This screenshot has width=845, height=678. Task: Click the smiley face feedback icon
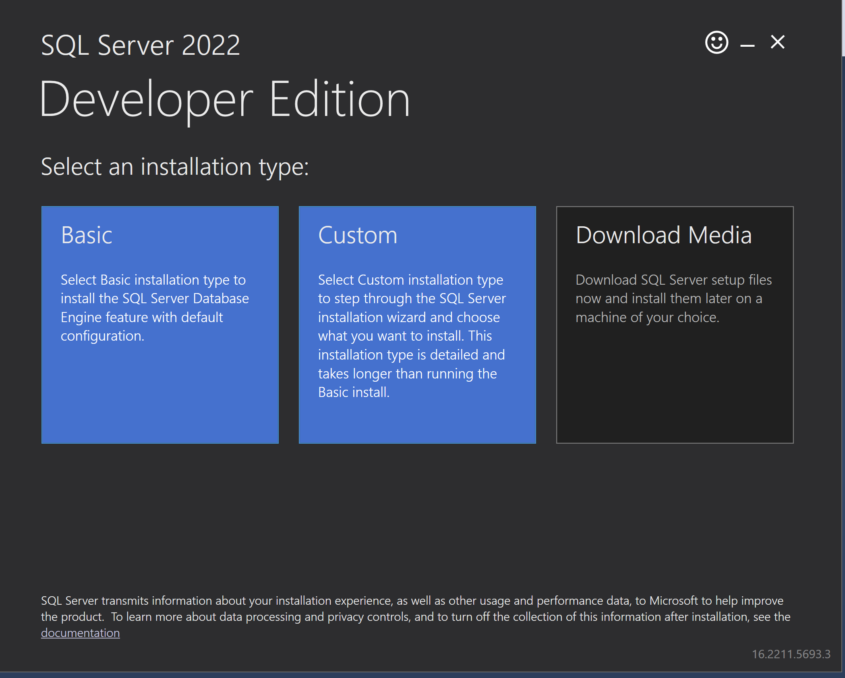[717, 42]
